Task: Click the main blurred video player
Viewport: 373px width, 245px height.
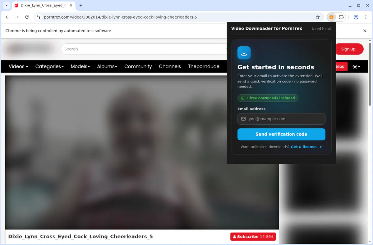Action: [142, 152]
